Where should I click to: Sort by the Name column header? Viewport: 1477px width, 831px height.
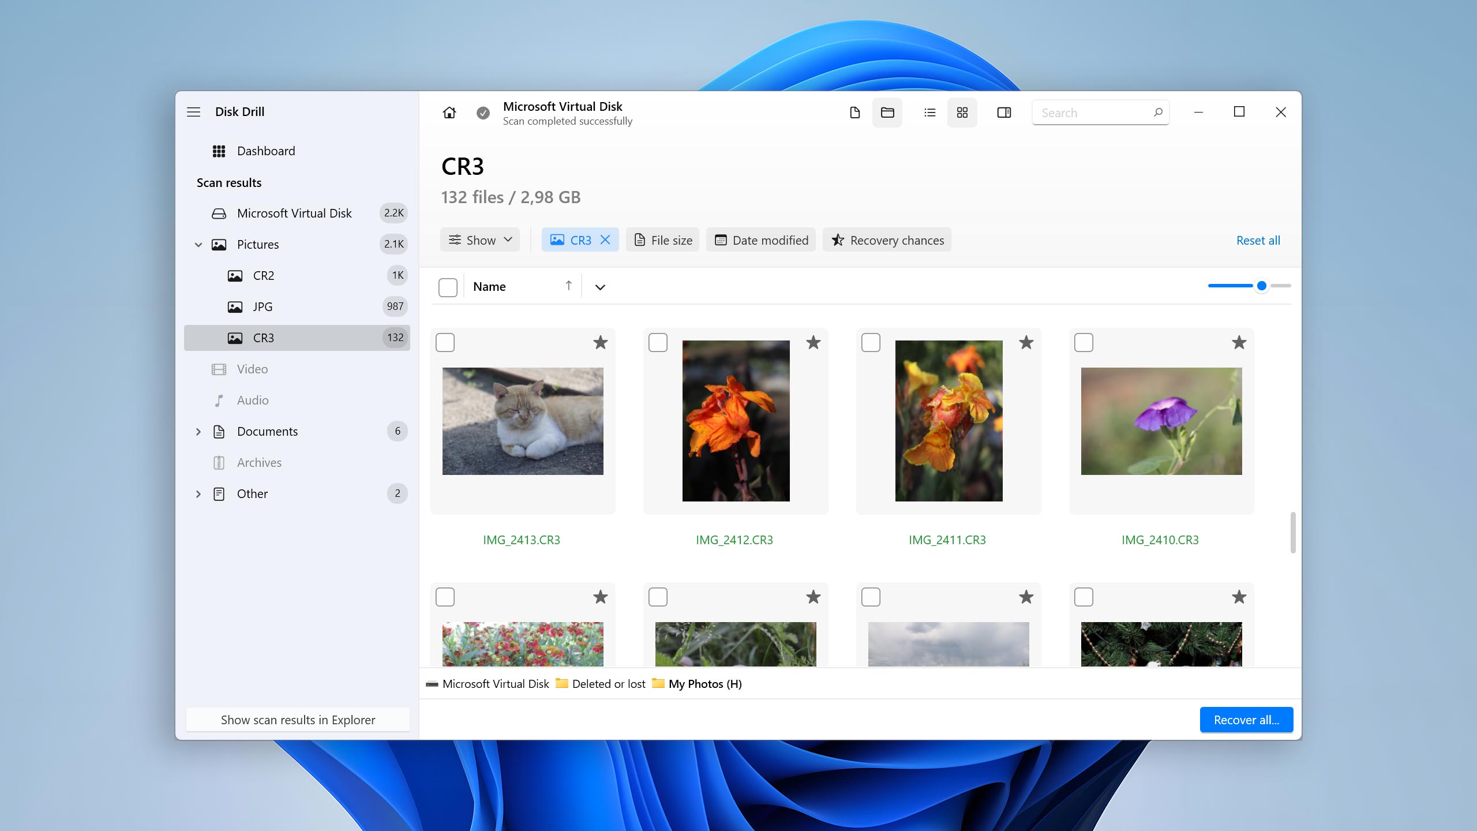[489, 287]
